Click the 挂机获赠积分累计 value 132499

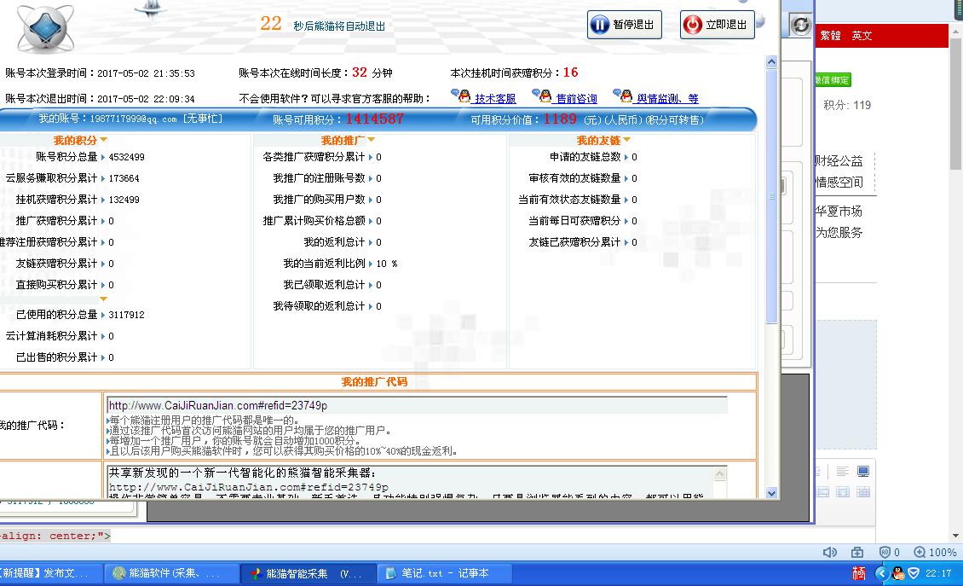pos(124,200)
